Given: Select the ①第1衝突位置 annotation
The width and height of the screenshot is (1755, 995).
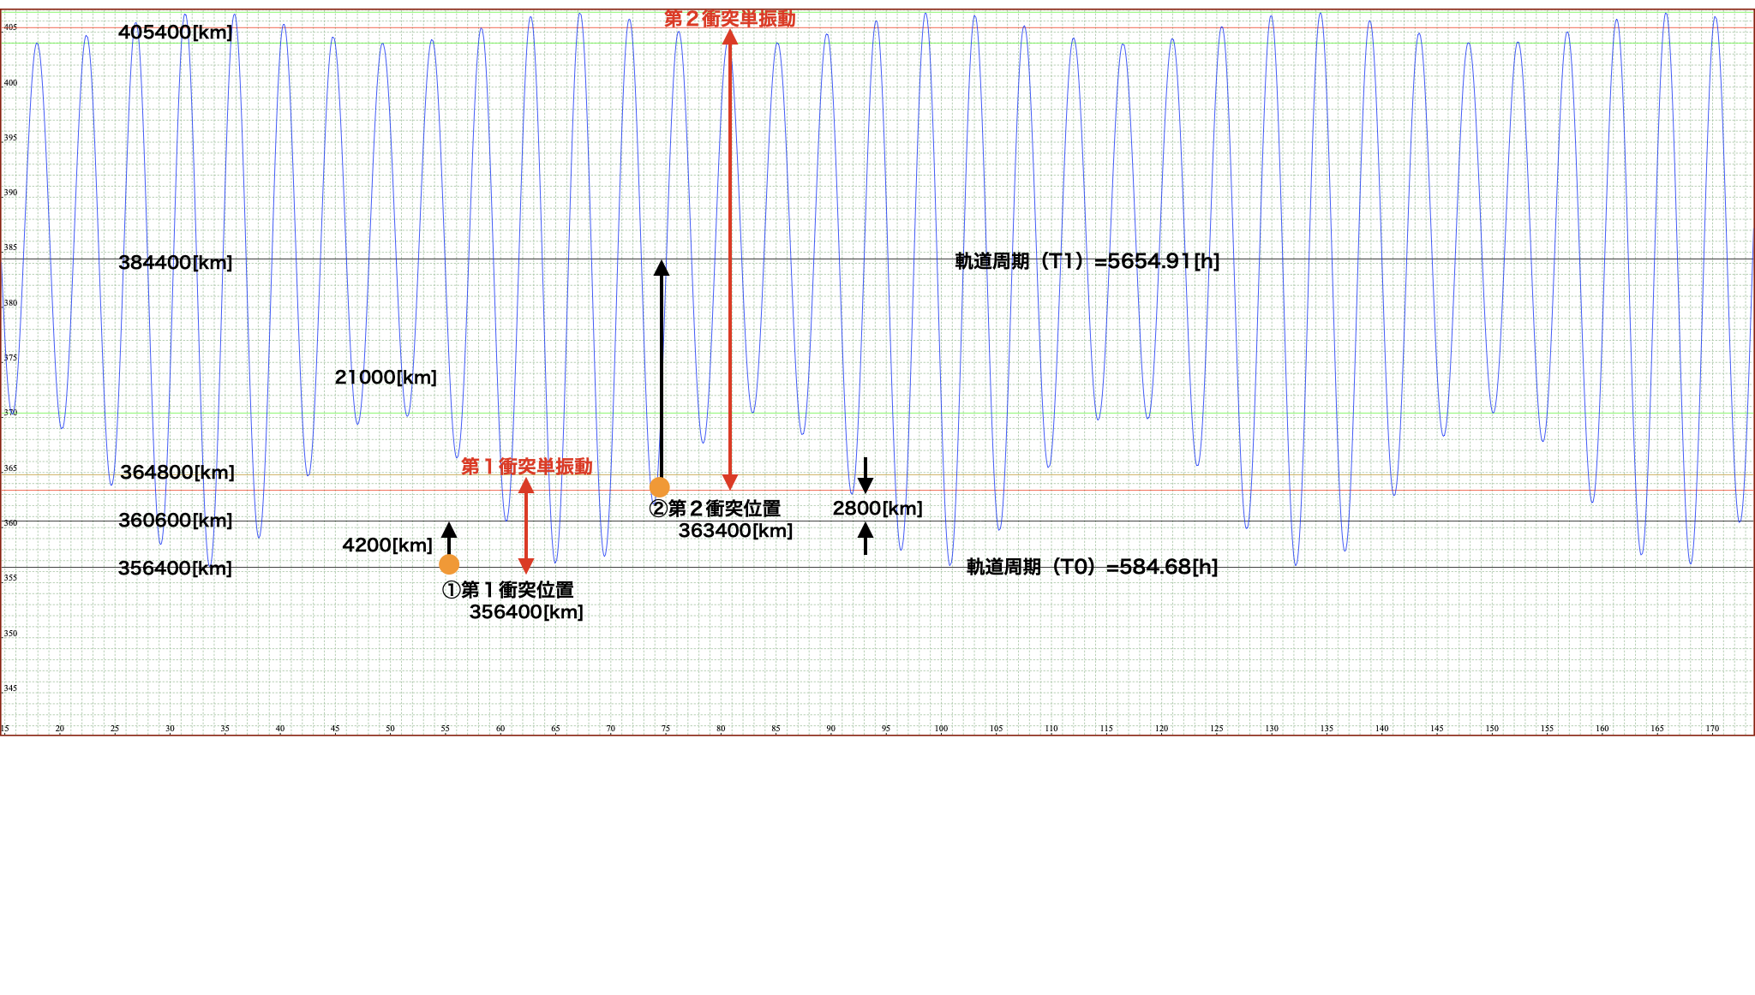Looking at the screenshot, I should [x=507, y=590].
